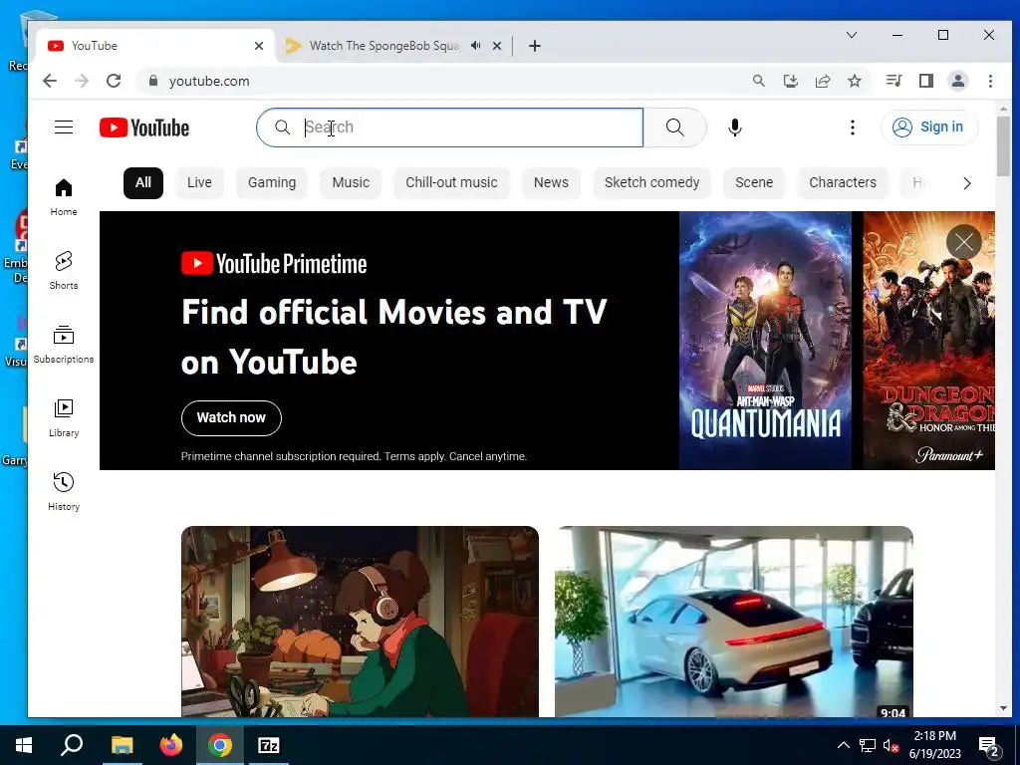Close the YouTube tab
1020x765 pixels.
click(259, 46)
